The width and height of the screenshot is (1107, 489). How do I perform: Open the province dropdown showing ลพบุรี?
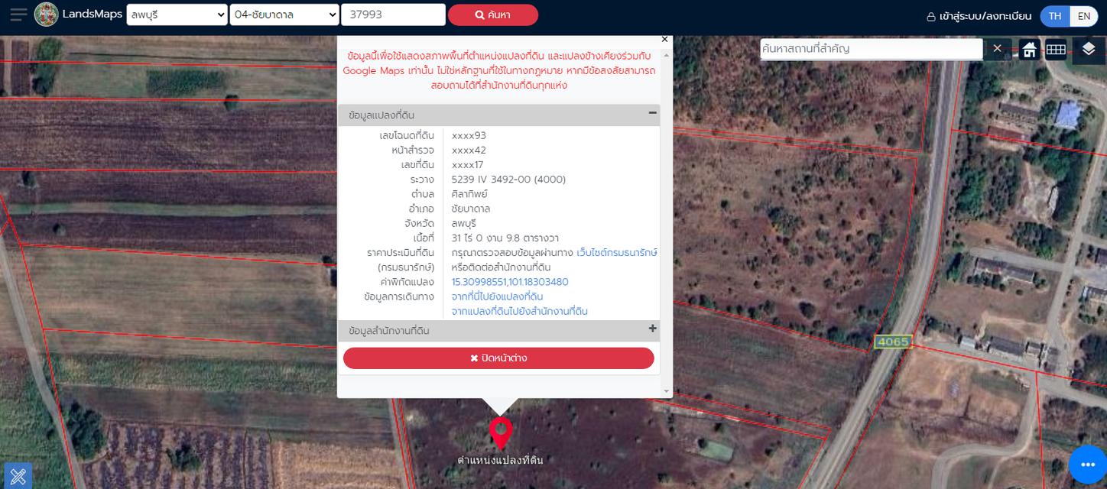(x=177, y=15)
